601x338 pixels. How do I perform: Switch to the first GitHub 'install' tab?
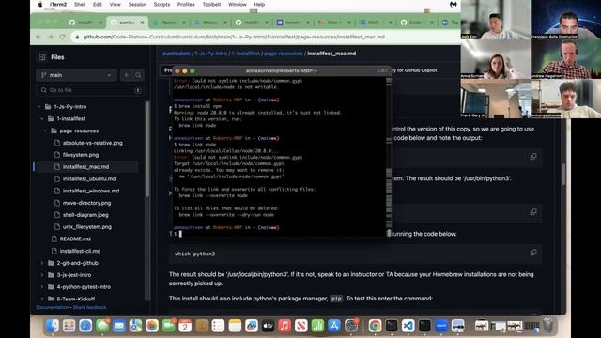(x=85, y=23)
